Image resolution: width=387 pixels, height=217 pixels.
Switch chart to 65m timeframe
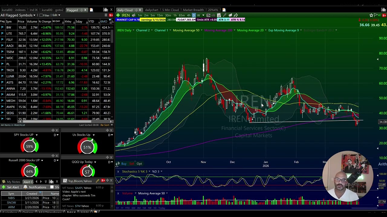182,15
